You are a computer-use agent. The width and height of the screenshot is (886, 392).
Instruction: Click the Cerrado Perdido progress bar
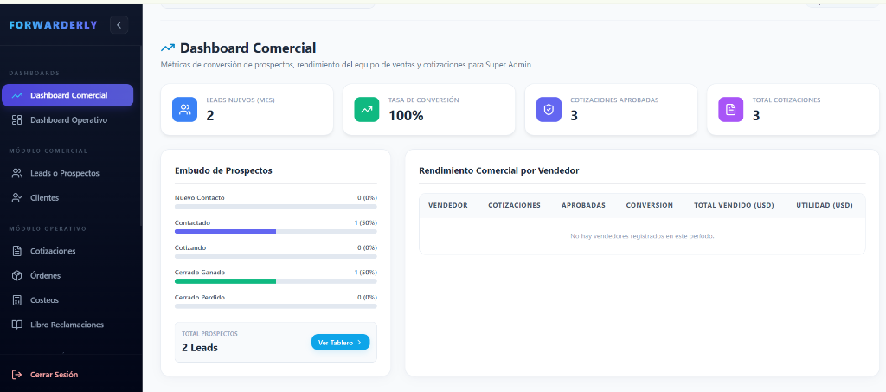point(276,306)
